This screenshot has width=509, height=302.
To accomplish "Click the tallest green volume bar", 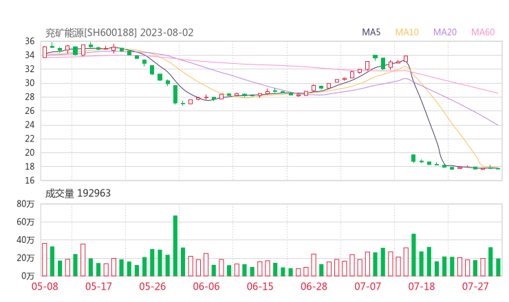I will click(x=175, y=246).
